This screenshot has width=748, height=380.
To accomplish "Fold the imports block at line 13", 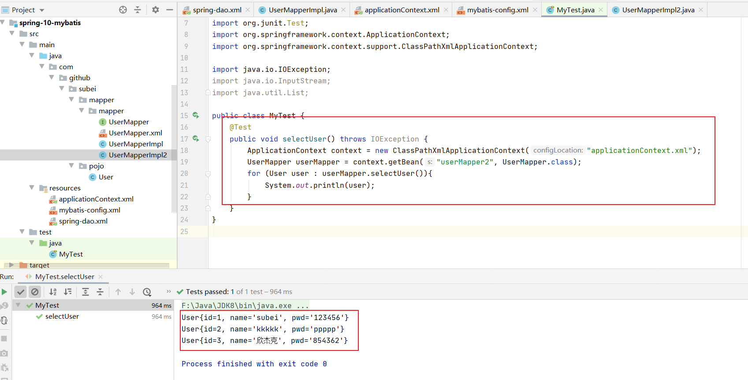I will tap(208, 93).
